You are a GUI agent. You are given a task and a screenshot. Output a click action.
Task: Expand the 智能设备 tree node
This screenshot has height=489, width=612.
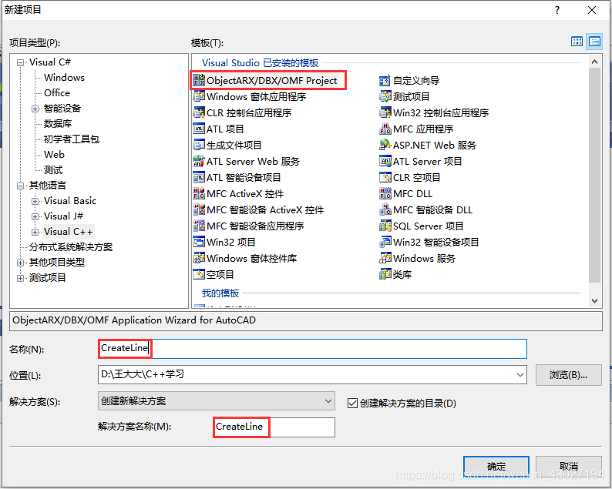point(35,109)
